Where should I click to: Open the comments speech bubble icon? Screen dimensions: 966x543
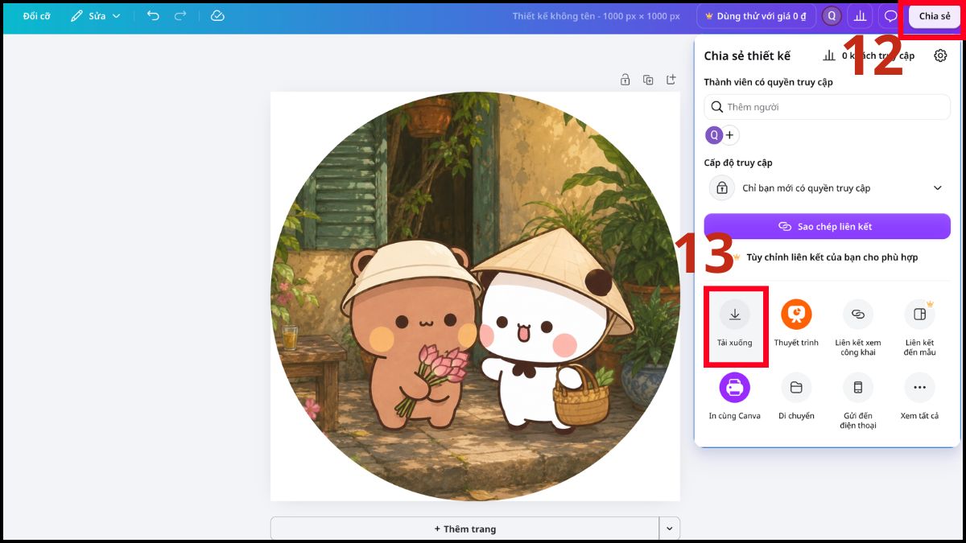coord(890,16)
